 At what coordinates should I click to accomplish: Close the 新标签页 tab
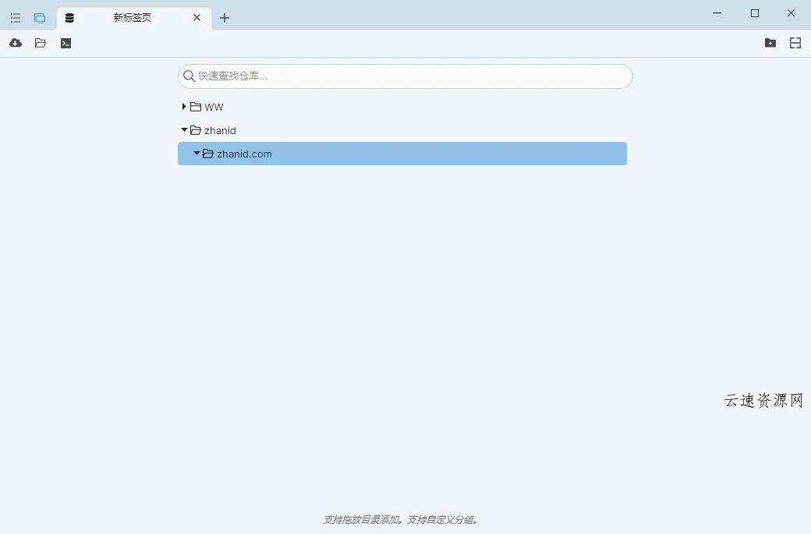point(197,17)
